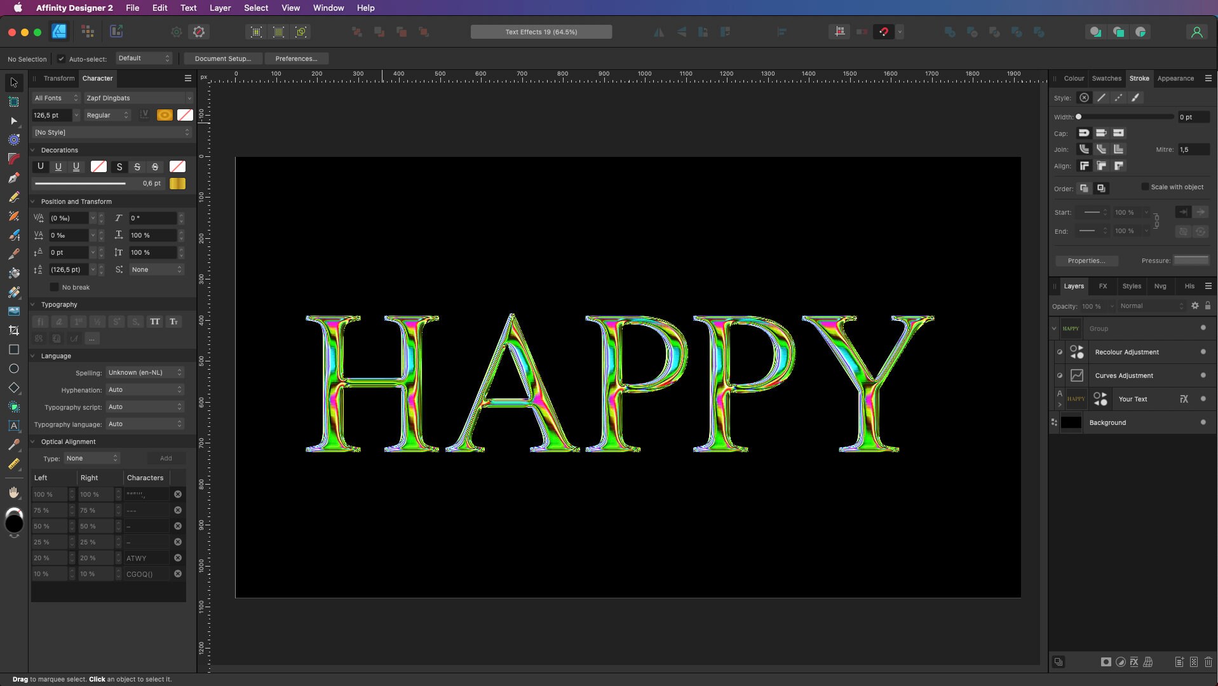1218x686 pixels.
Task: Hide the Background layer
Action: [1203, 422]
